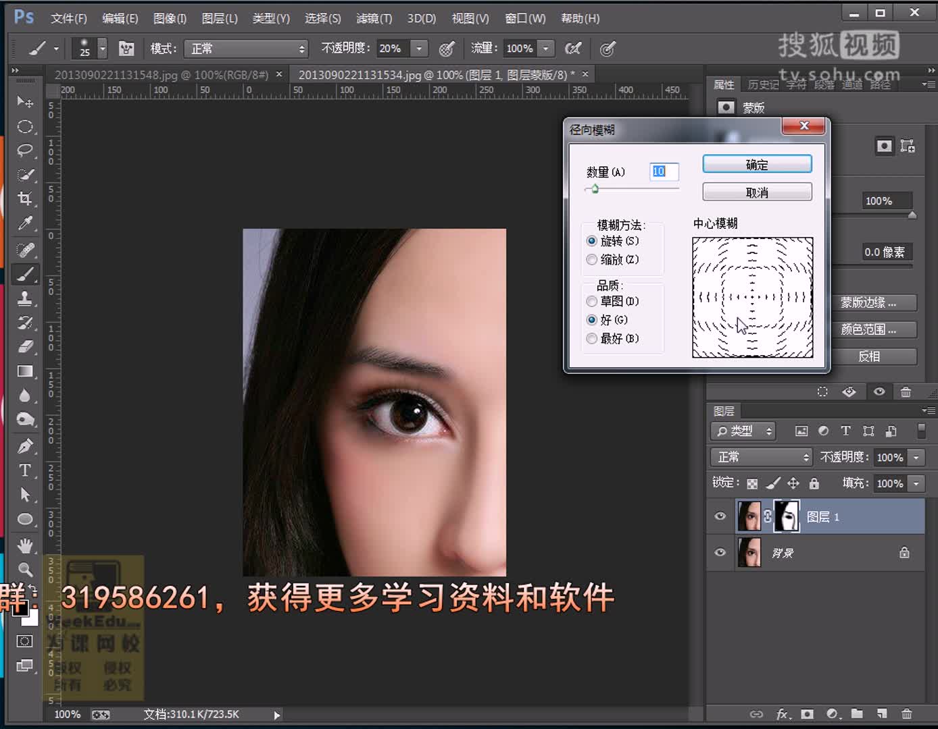Image resolution: width=938 pixels, height=729 pixels.
Task: Click the 中心模糊 blur center preview
Action: [x=753, y=297]
